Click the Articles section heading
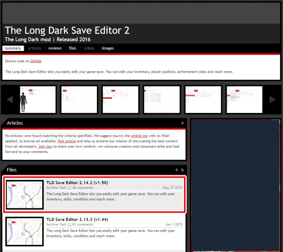This screenshot has height=252, width=283. click(x=15, y=123)
